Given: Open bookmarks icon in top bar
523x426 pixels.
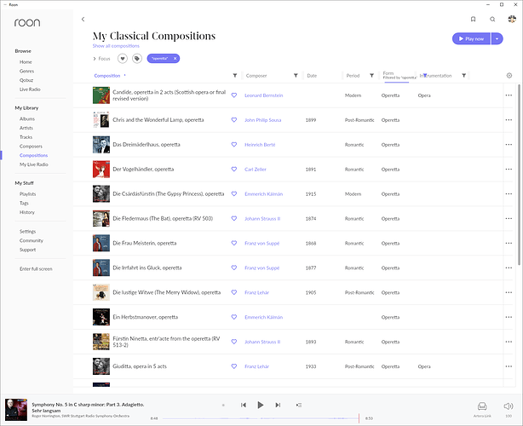Looking at the screenshot, I should (x=473, y=19).
